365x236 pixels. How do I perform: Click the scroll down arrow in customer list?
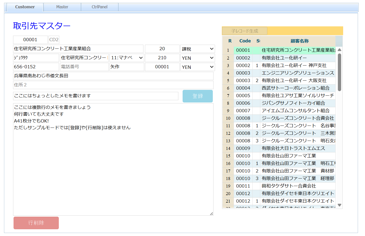pyautogui.click(x=339, y=205)
